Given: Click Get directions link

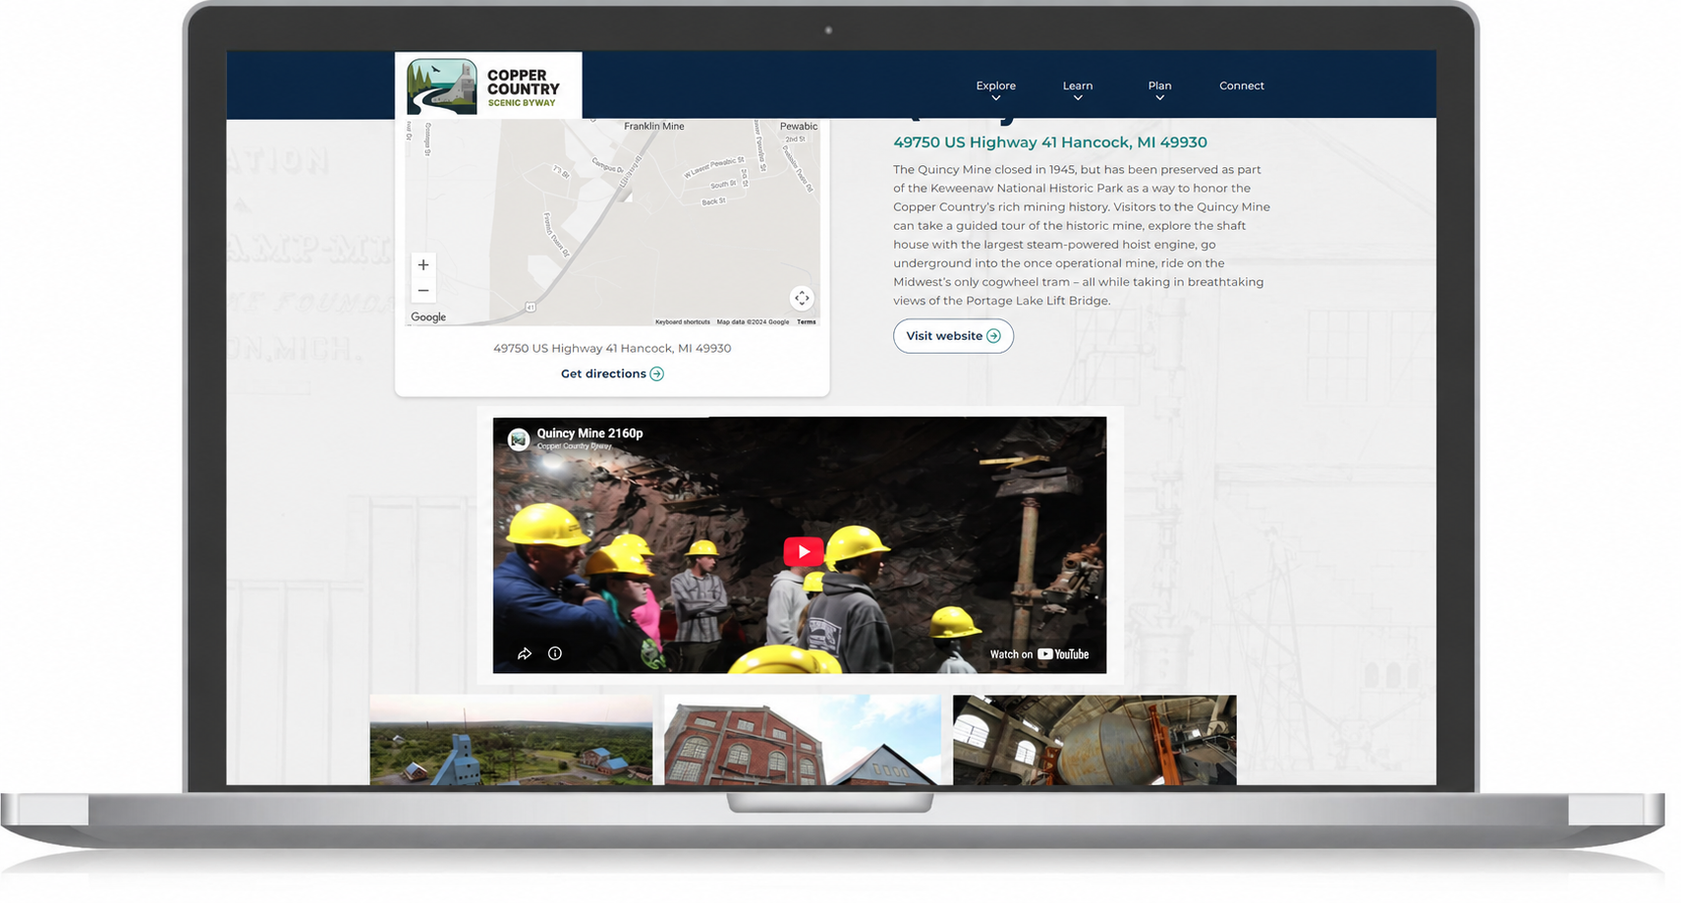Looking at the screenshot, I should coord(612,373).
